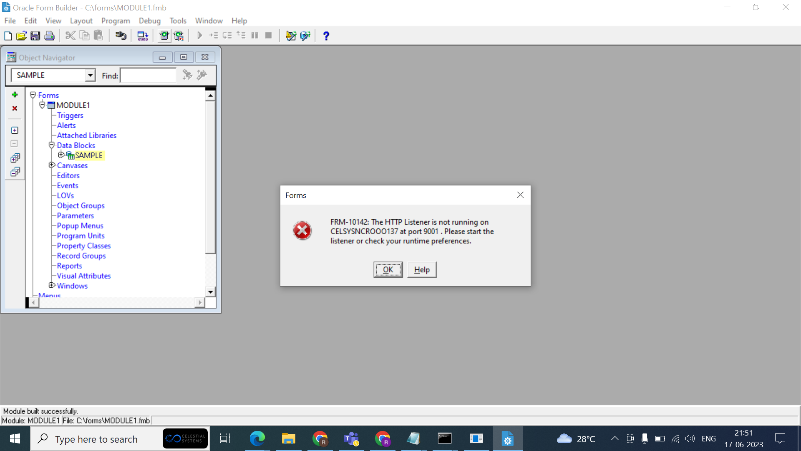Open Microsoft Teams from the taskbar
The width and height of the screenshot is (801, 451).
(x=351, y=438)
